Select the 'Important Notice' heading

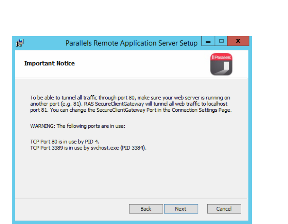click(x=50, y=63)
